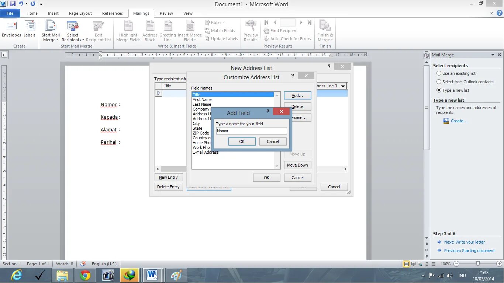Collapse the ribbon with the caret button
Screen dimensions: 504x283
pyautogui.click(x=491, y=13)
